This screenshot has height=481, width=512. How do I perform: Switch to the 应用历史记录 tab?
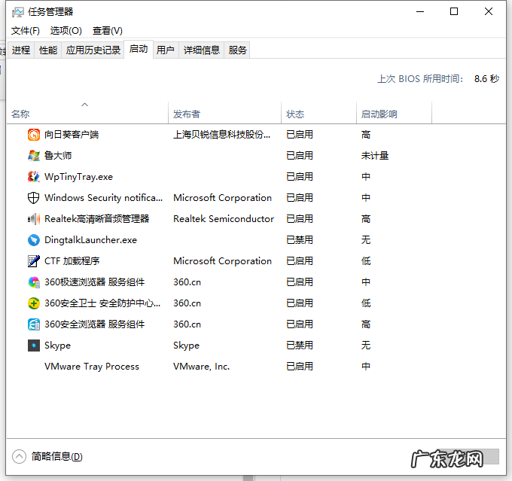93,50
